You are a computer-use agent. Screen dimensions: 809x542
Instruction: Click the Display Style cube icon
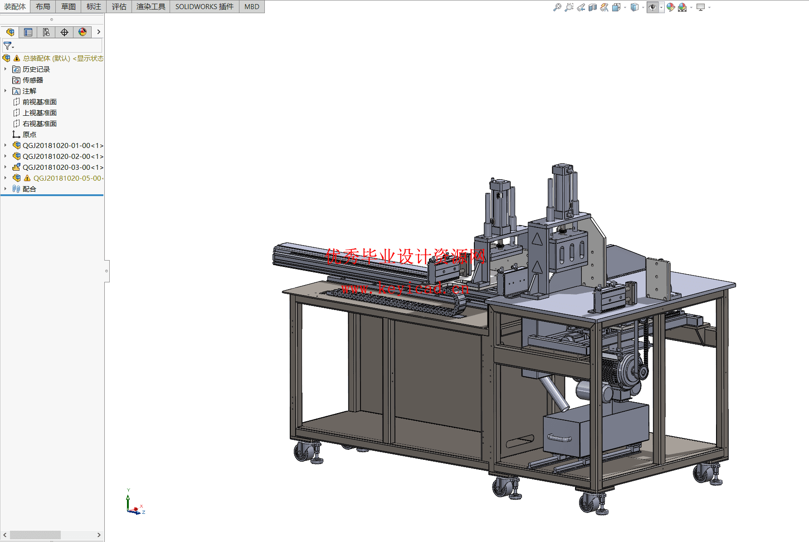click(x=634, y=7)
